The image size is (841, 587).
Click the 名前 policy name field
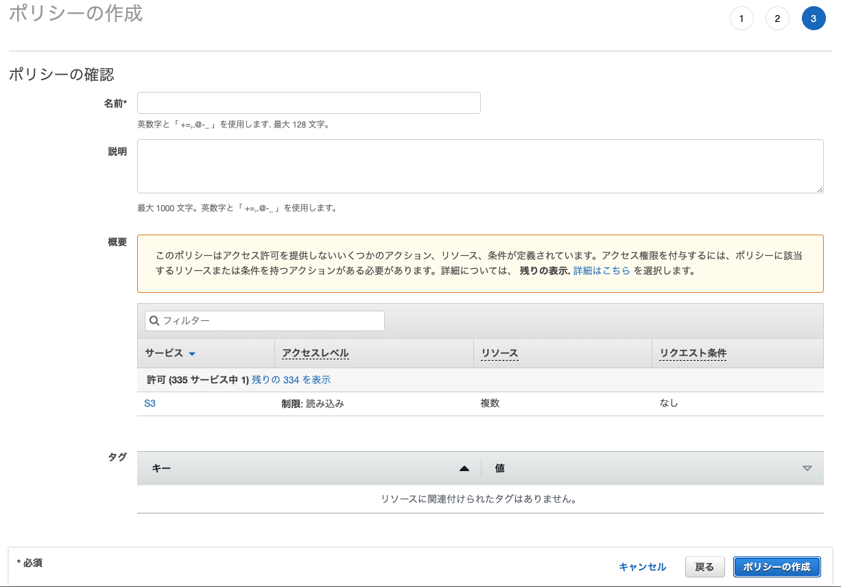(x=309, y=103)
